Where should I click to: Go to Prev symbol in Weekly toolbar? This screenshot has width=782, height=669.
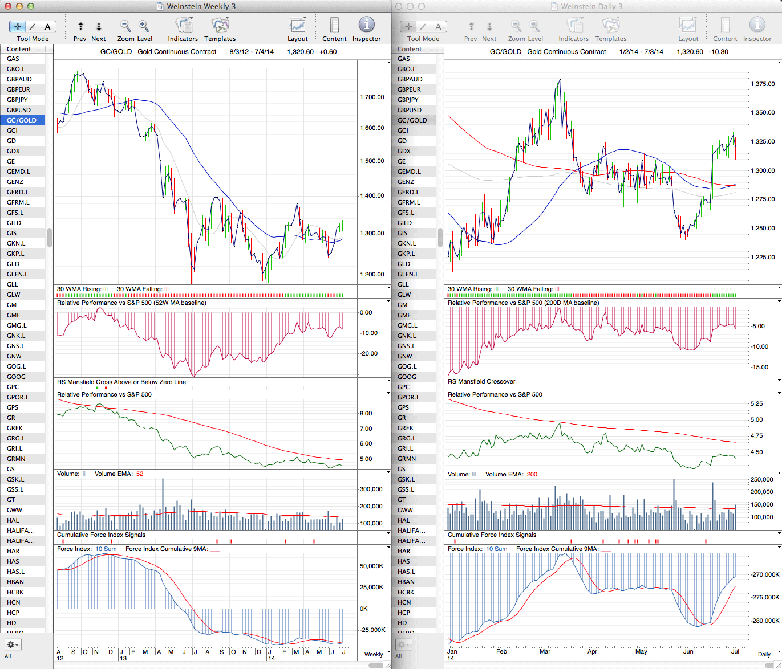pyautogui.click(x=80, y=27)
